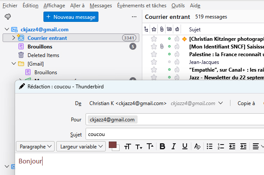
Task: Star the Empathie sur Canal+ message
Action: point(154,69)
